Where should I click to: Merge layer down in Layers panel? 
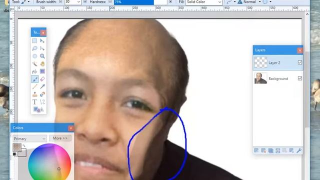(x=277, y=150)
